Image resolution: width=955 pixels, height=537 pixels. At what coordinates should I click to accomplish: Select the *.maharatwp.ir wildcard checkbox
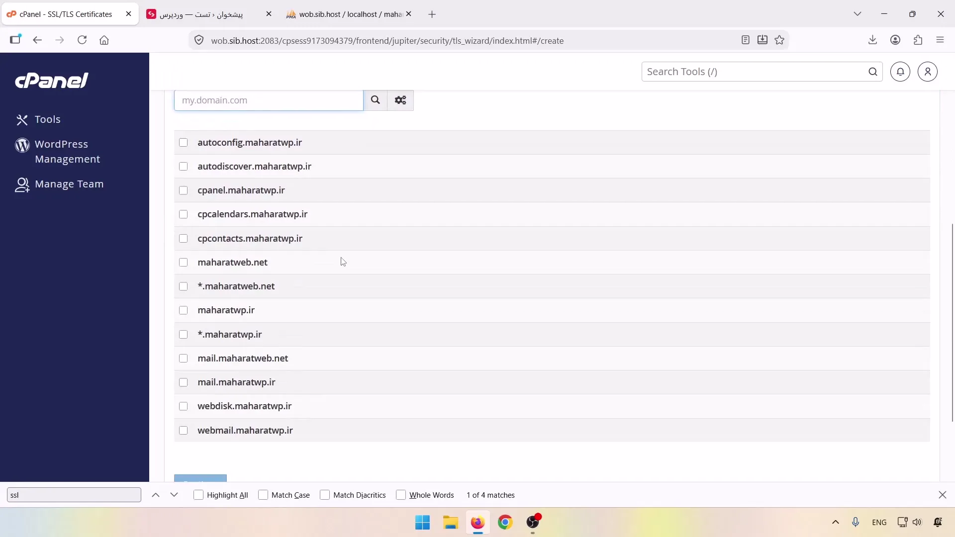point(184,335)
